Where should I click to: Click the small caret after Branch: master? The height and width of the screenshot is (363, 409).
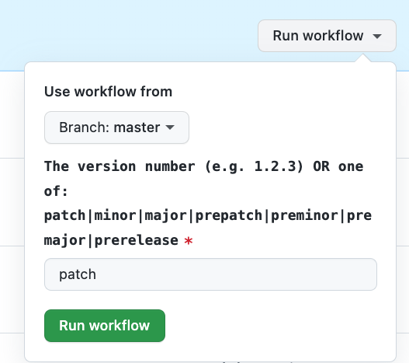pos(170,127)
